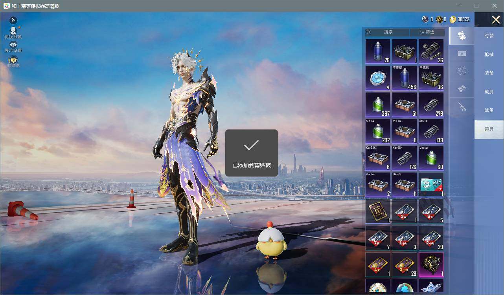Viewport: 504px width, 295px height.
Task: Select the x2 card labeled 7天
Action: point(378,238)
